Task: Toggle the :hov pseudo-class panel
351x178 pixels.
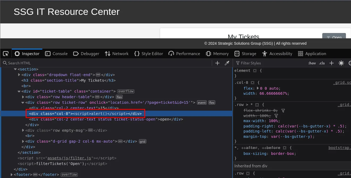Action: pos(312,63)
